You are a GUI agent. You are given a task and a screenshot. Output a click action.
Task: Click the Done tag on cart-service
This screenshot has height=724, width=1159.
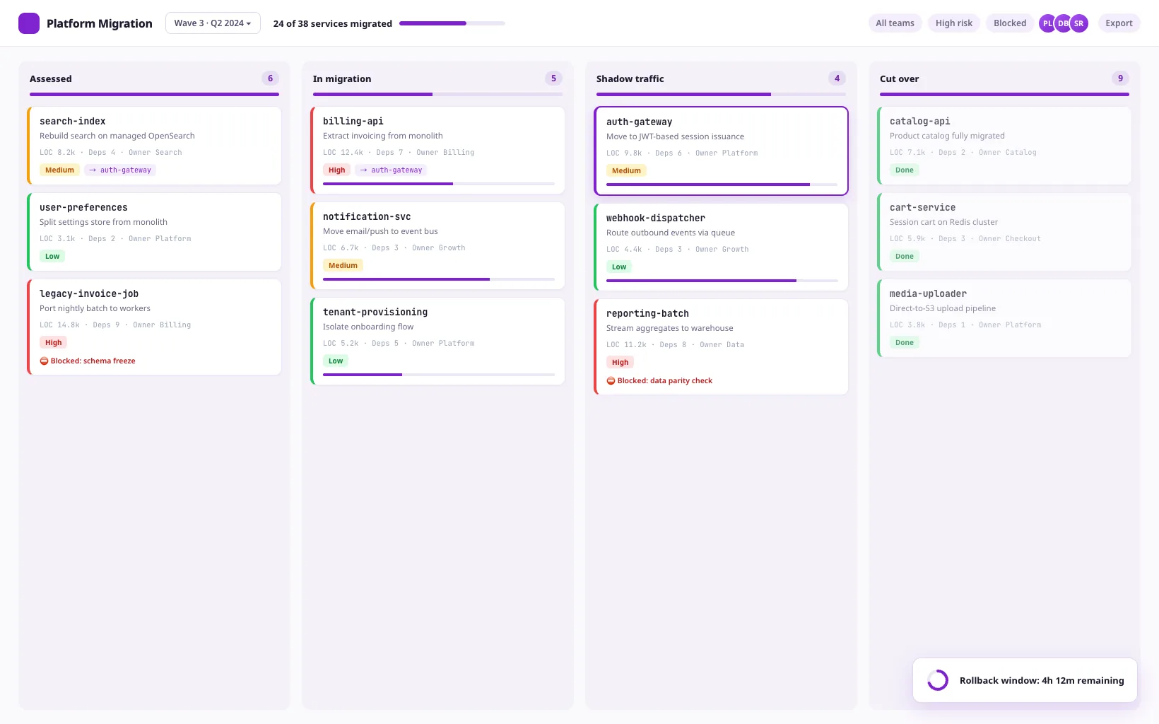[x=905, y=256]
